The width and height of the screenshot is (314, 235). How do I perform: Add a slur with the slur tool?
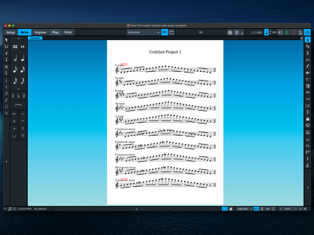[18, 105]
